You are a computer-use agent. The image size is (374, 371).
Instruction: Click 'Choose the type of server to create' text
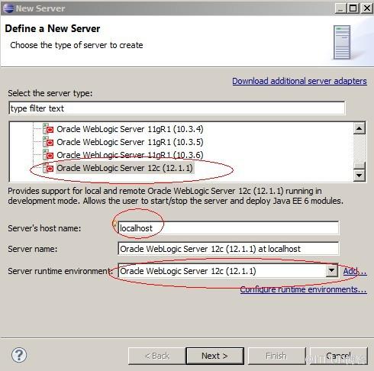pos(76,45)
